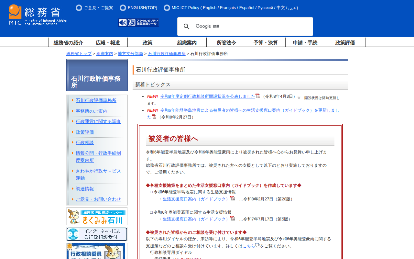Open the きくみみ石川 banner
The image size is (414, 259).
(x=97, y=216)
